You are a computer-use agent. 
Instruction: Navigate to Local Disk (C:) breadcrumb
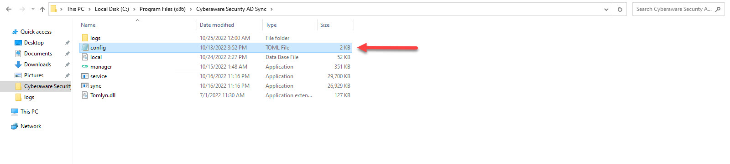point(112,9)
